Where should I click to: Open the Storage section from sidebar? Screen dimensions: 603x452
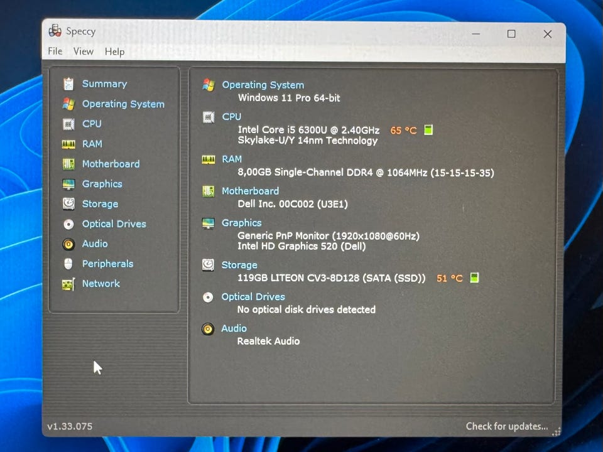(x=100, y=204)
